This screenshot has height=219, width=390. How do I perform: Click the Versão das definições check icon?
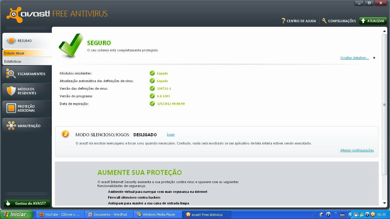[152, 89]
